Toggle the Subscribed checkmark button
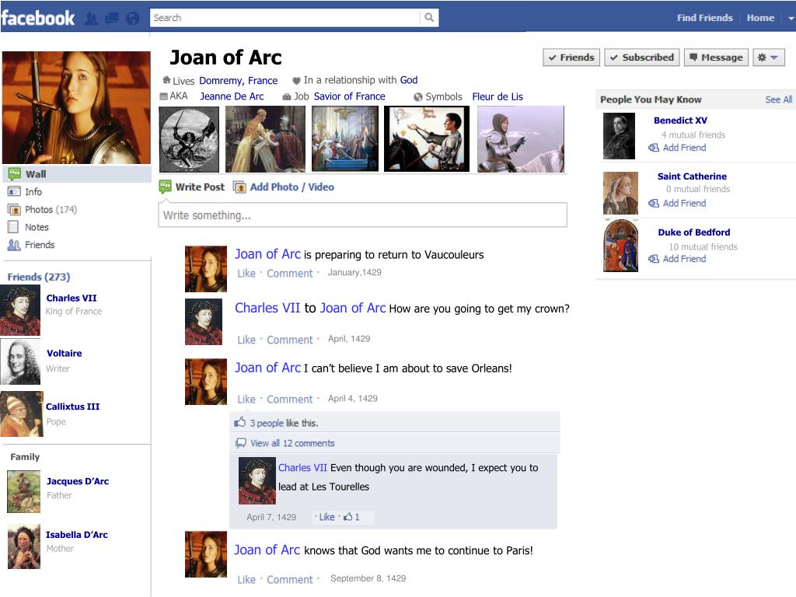 click(642, 58)
